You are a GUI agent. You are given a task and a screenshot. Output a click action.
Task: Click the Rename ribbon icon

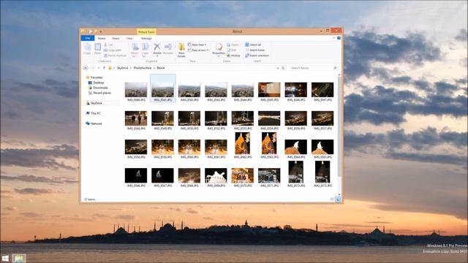[x=168, y=49]
